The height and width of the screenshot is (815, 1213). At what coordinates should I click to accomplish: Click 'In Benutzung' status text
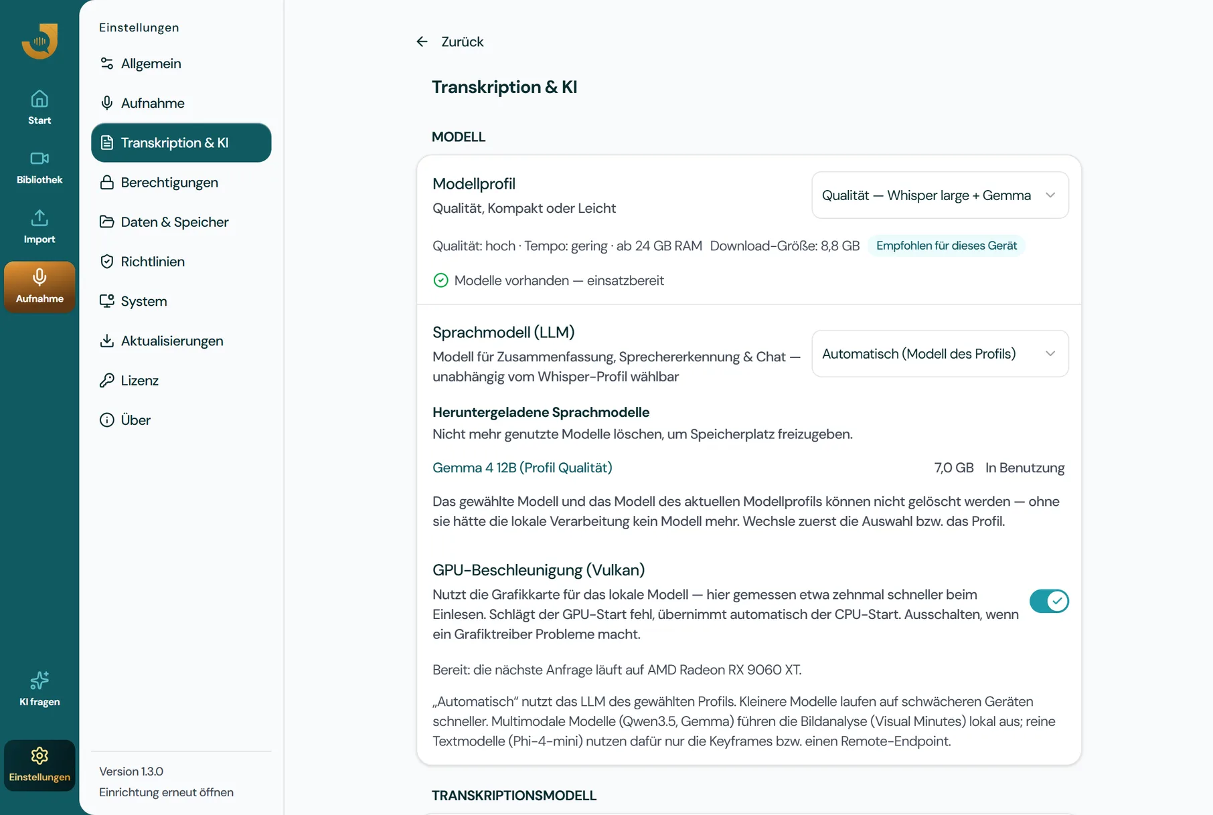pos(1025,468)
